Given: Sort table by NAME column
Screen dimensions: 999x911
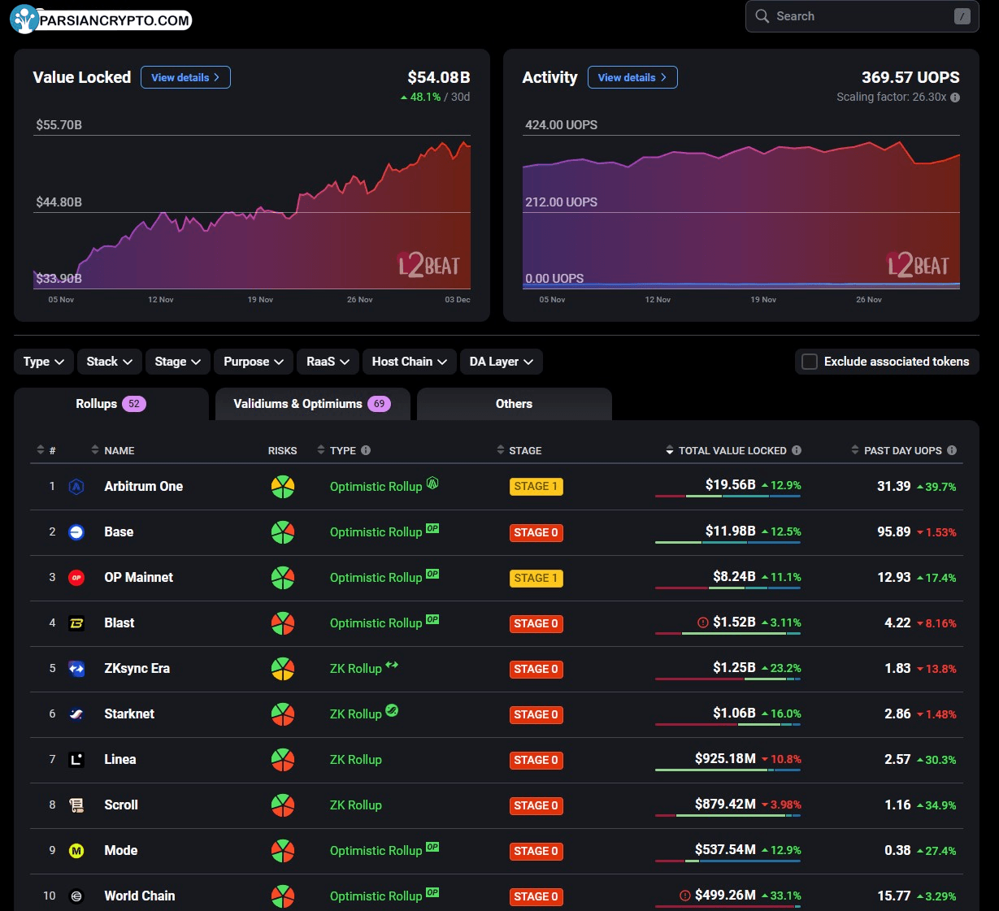Looking at the screenshot, I should click(x=112, y=450).
